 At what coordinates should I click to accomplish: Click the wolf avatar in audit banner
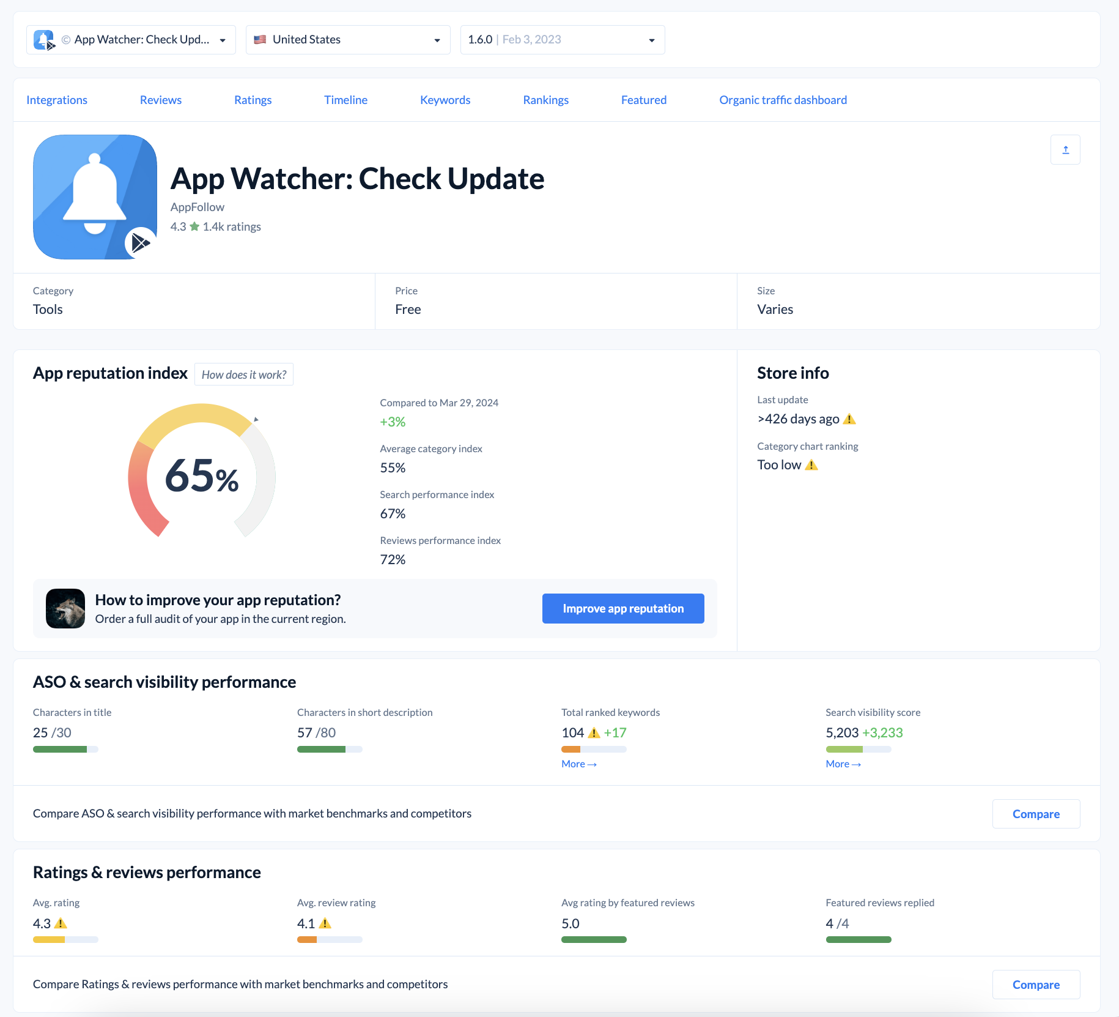(x=65, y=608)
